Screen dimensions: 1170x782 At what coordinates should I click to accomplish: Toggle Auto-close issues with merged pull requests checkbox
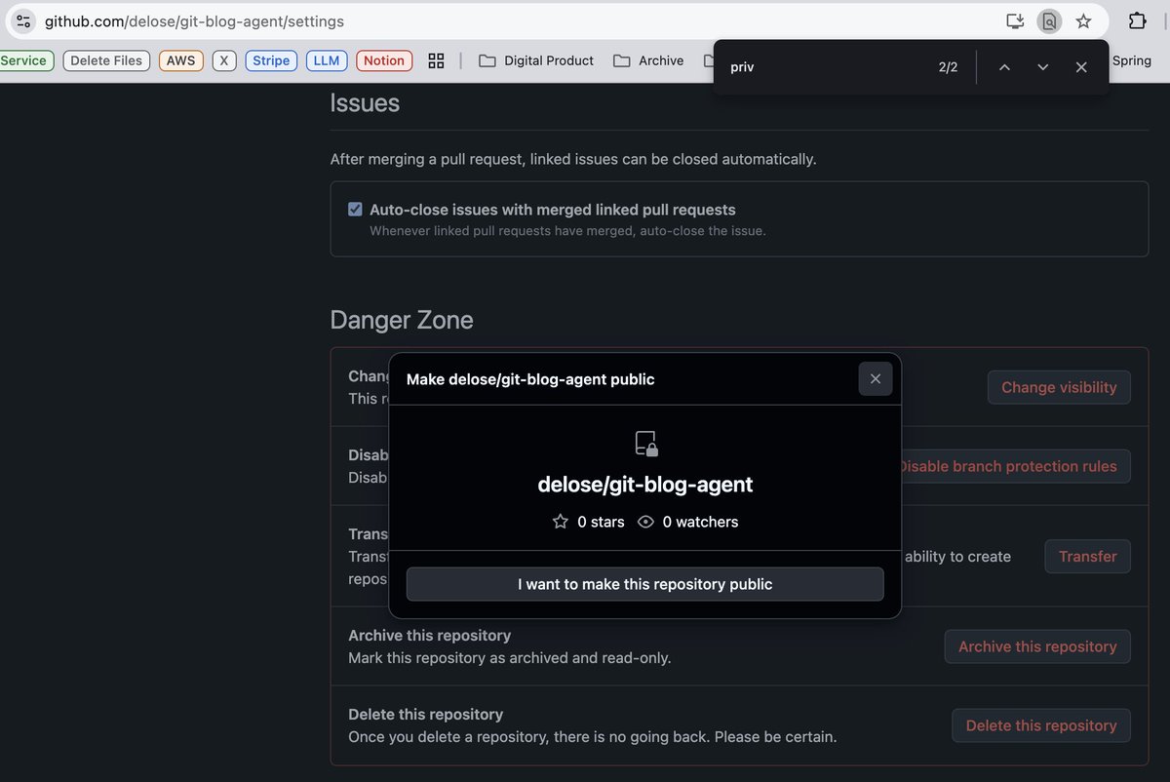[x=356, y=210]
